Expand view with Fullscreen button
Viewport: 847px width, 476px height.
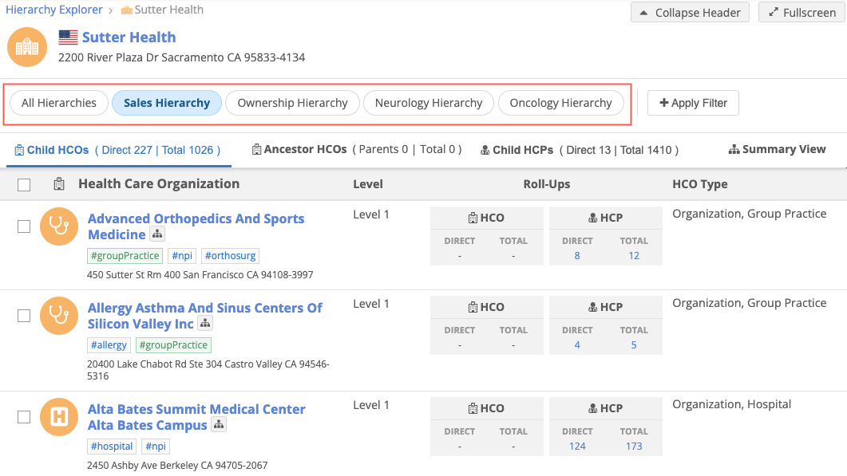pyautogui.click(x=801, y=13)
